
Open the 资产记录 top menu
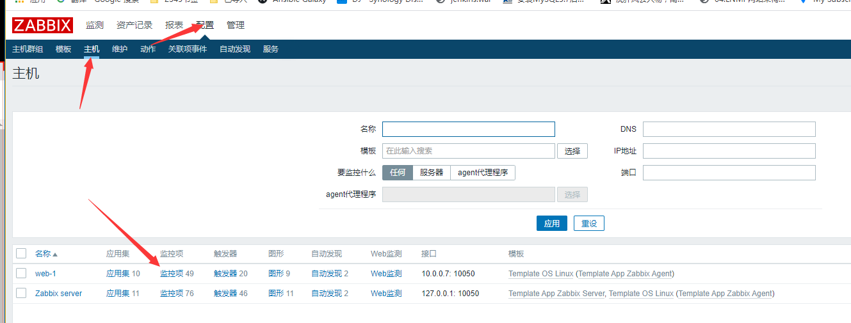(x=134, y=26)
